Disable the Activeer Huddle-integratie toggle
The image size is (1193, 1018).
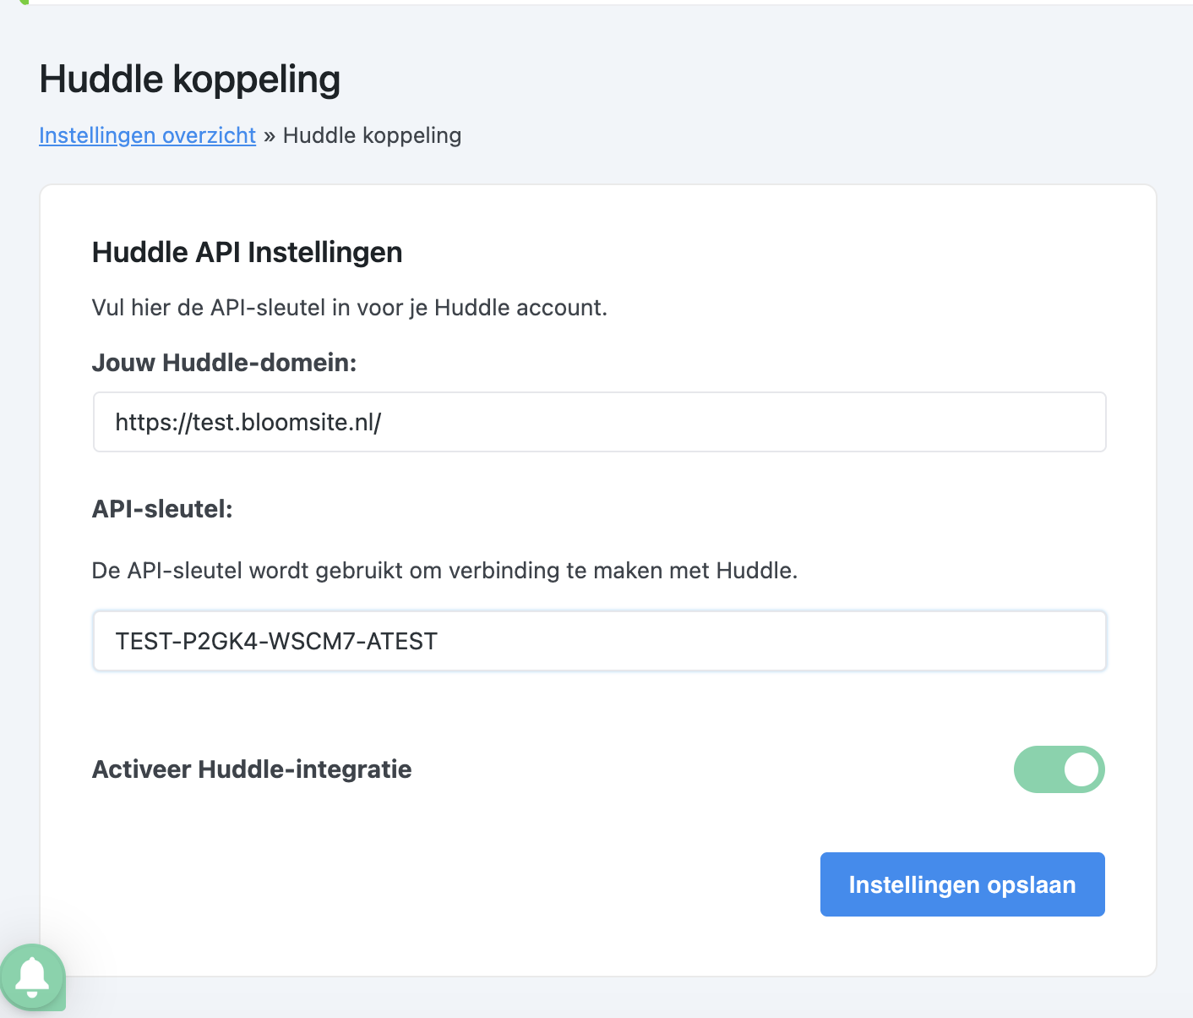pyautogui.click(x=1059, y=769)
